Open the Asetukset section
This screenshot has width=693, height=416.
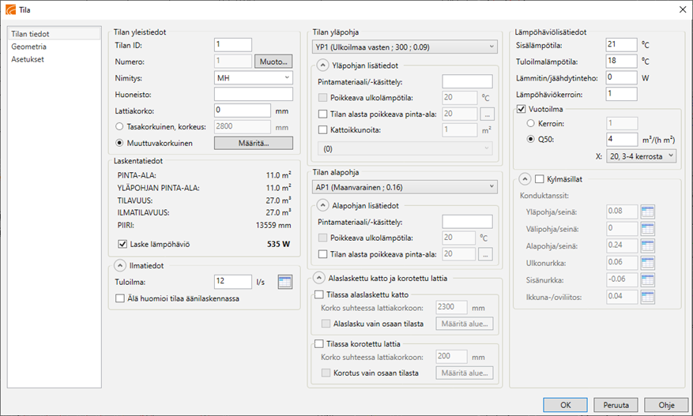(x=28, y=59)
